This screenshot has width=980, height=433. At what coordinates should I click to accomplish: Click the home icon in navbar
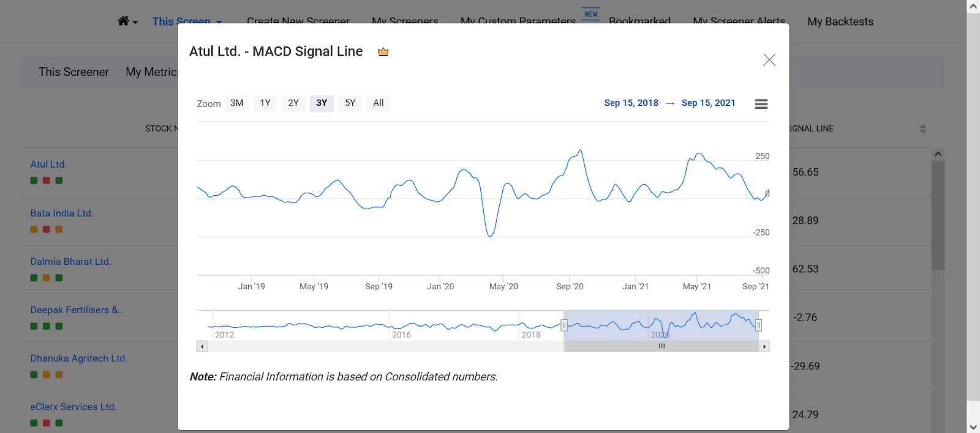click(123, 21)
